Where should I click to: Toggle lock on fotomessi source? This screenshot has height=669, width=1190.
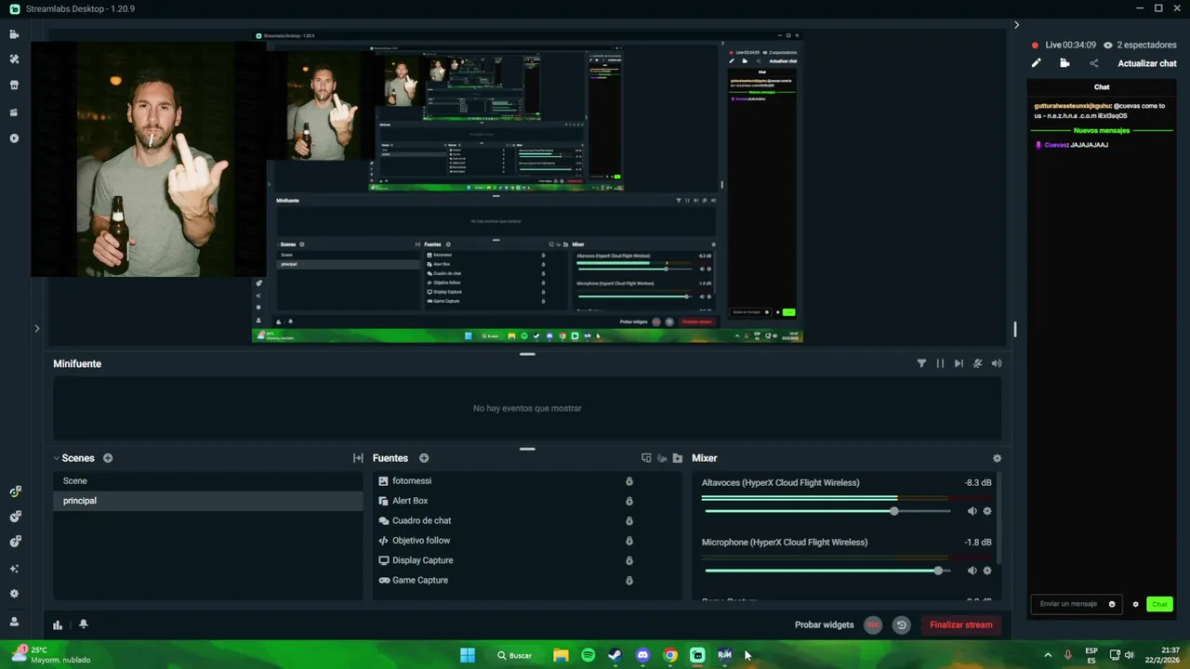[x=629, y=481]
